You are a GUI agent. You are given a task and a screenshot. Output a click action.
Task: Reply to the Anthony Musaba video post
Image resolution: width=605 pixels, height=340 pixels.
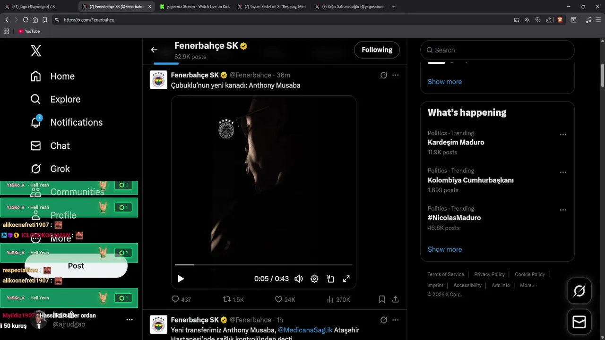point(181,299)
